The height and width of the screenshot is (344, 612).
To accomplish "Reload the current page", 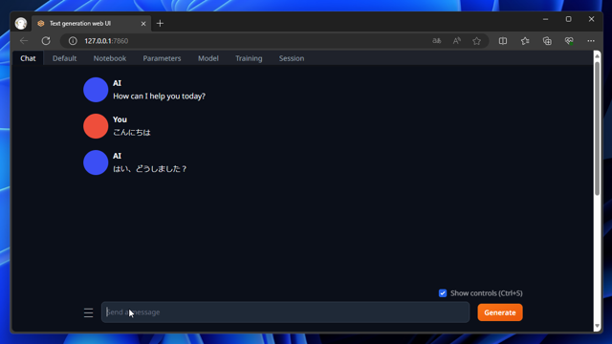I will (x=46, y=40).
